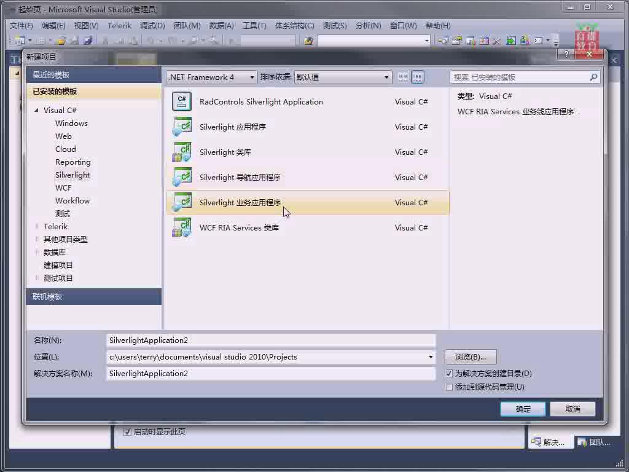Toggle 为解决方案创建目录 checkbox
Image resolution: width=629 pixels, height=472 pixels.
449,373
